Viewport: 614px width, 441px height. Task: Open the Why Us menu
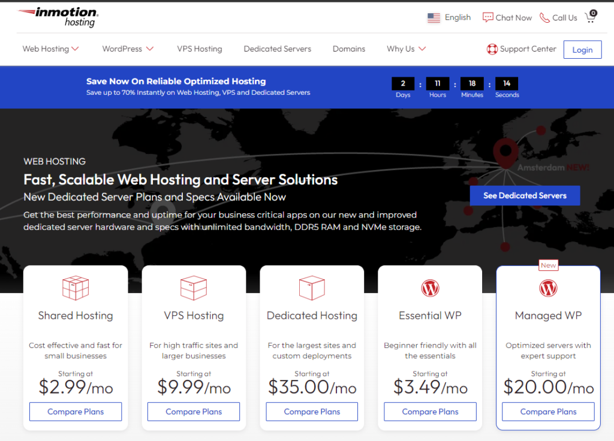coord(401,49)
